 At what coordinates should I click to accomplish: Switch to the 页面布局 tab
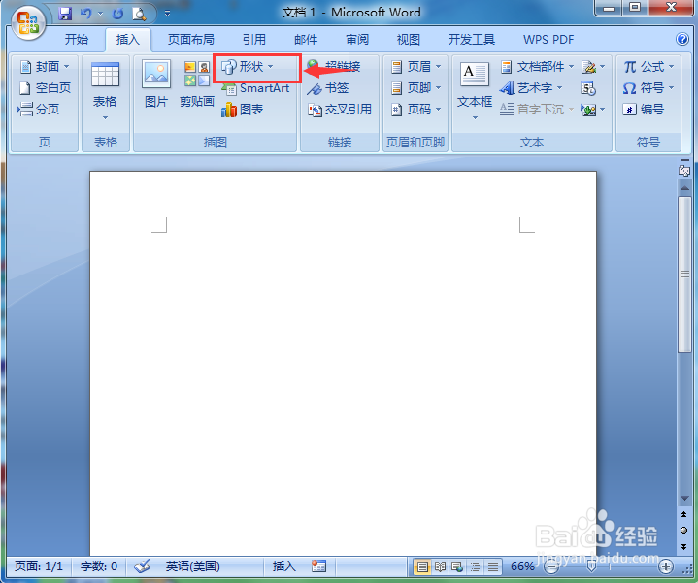pos(191,40)
